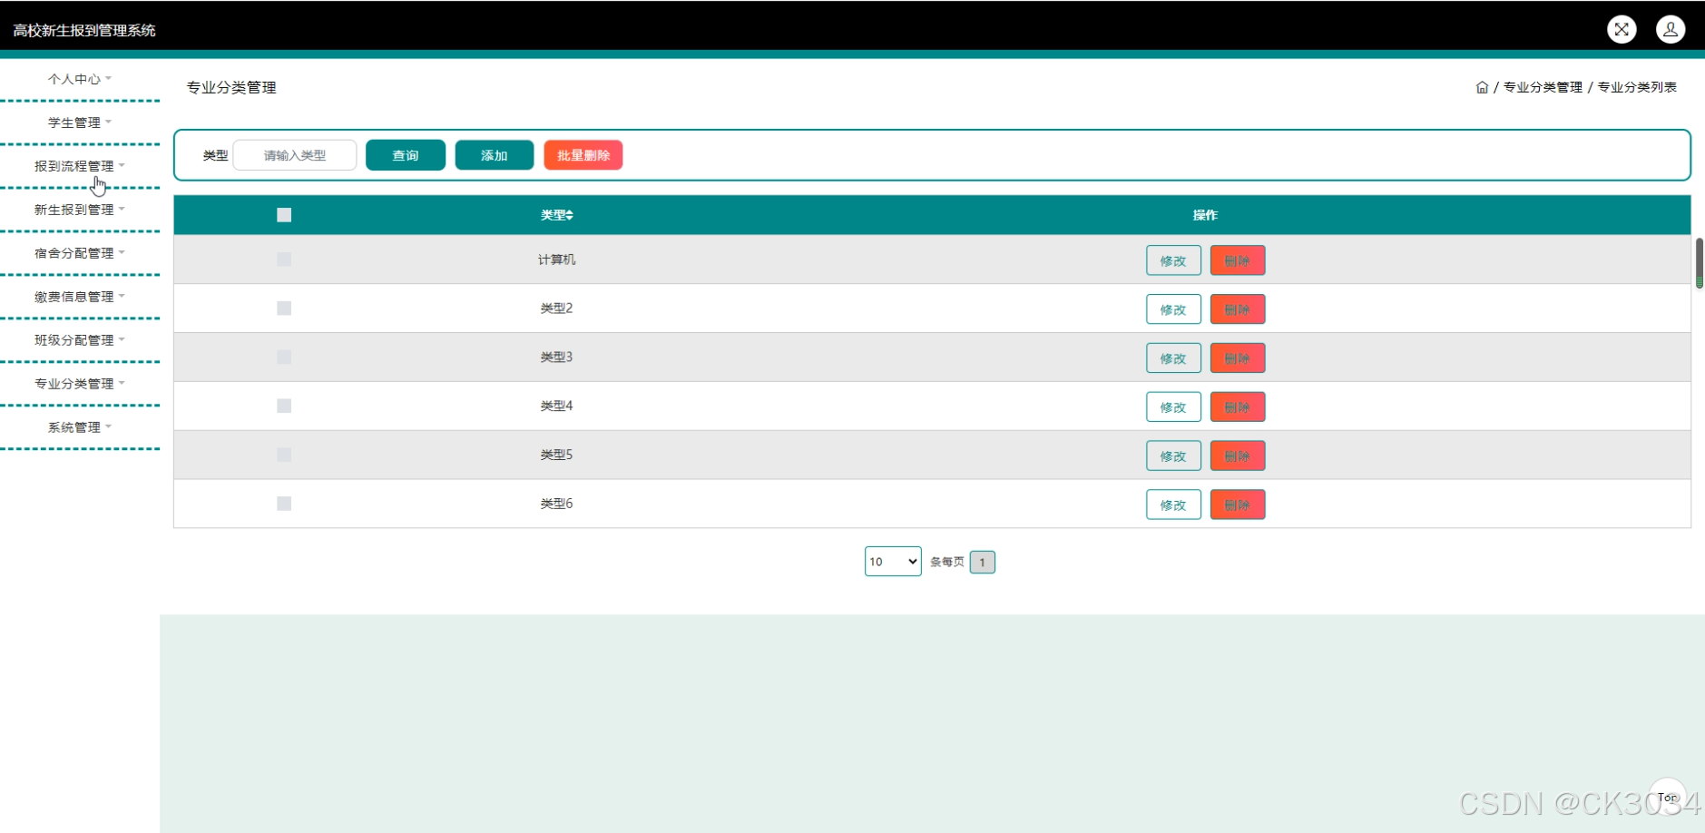Expand the 系统管理 sidebar menu
Screen dimensions: 1705x833
point(80,427)
